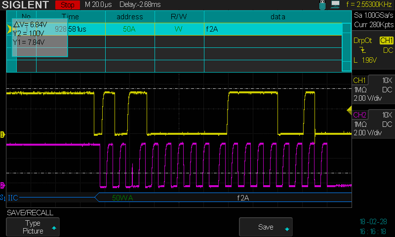
Task: Click the CH2 1MΩ impedance label
Action: 360,124
